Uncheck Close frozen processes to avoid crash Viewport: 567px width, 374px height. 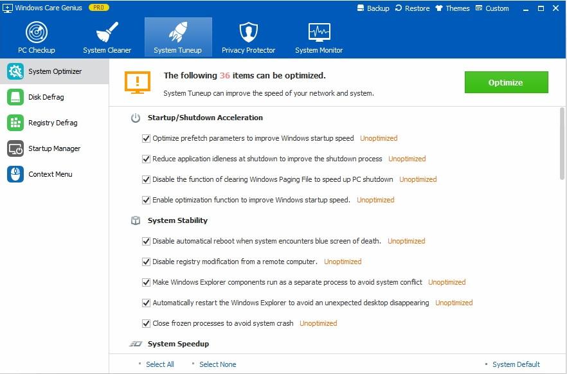(146, 324)
